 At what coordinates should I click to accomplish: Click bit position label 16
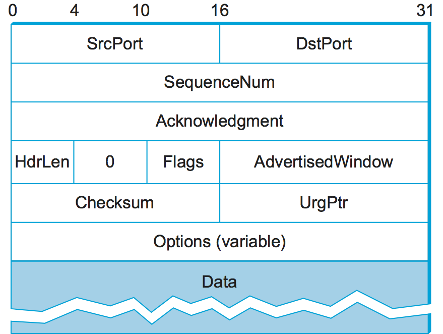click(x=220, y=11)
